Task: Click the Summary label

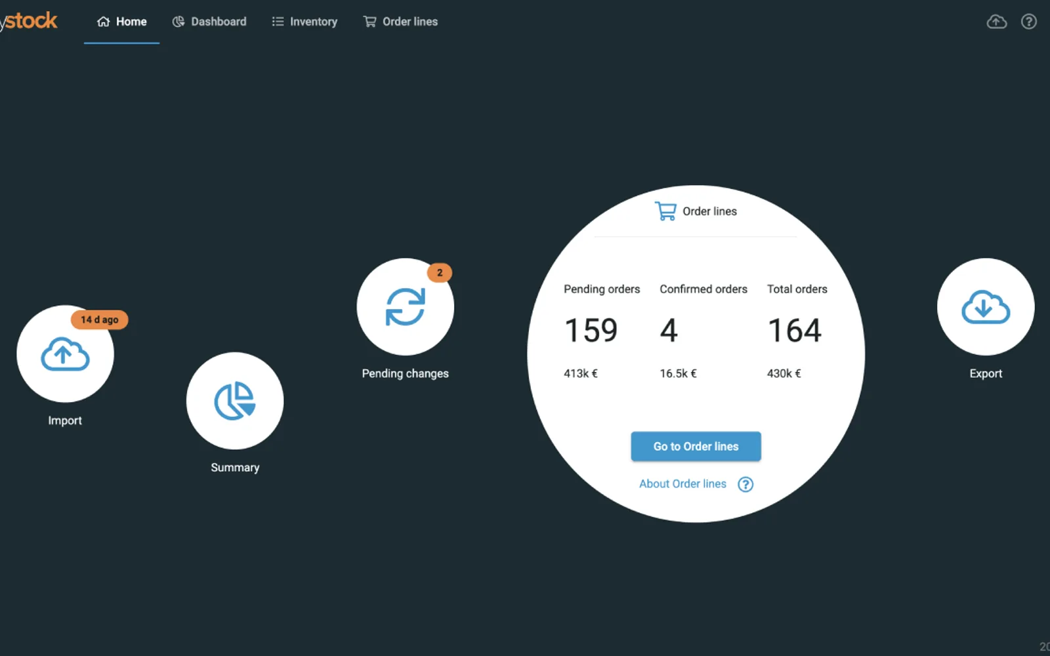Action: [x=235, y=467]
